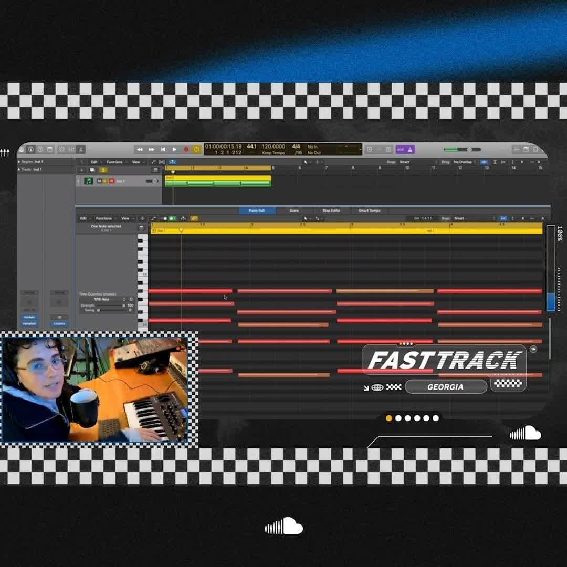Viewport: 567px width, 567px height.
Task: Toggle yellow global Solo S button
Action: pos(103,170)
